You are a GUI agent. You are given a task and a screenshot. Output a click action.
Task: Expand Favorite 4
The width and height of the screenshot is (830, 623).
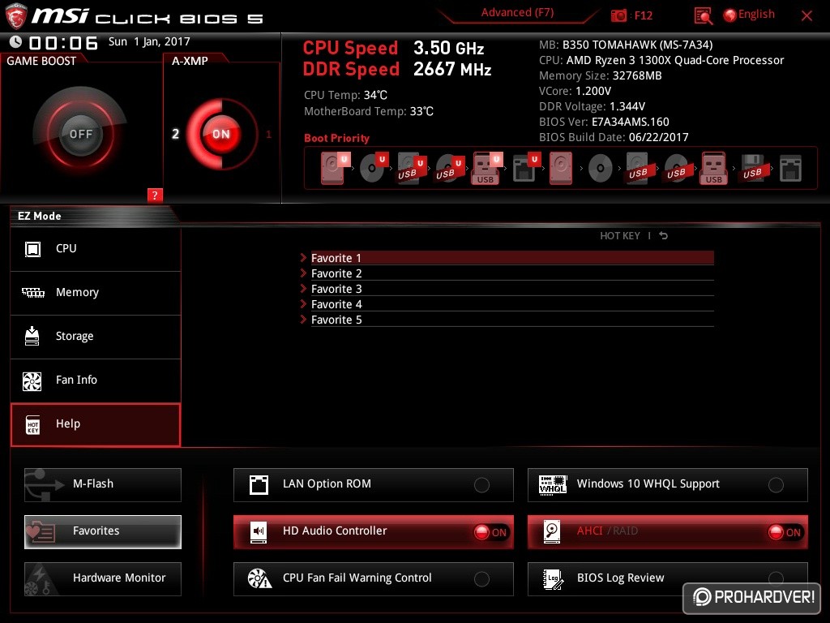click(507, 304)
